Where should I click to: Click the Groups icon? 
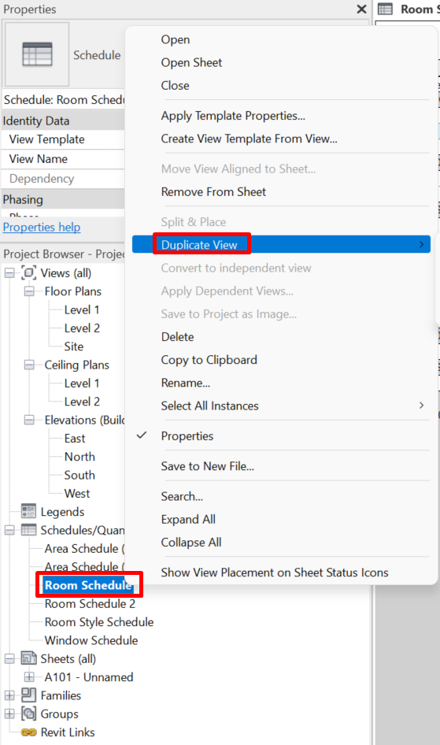coord(28,713)
